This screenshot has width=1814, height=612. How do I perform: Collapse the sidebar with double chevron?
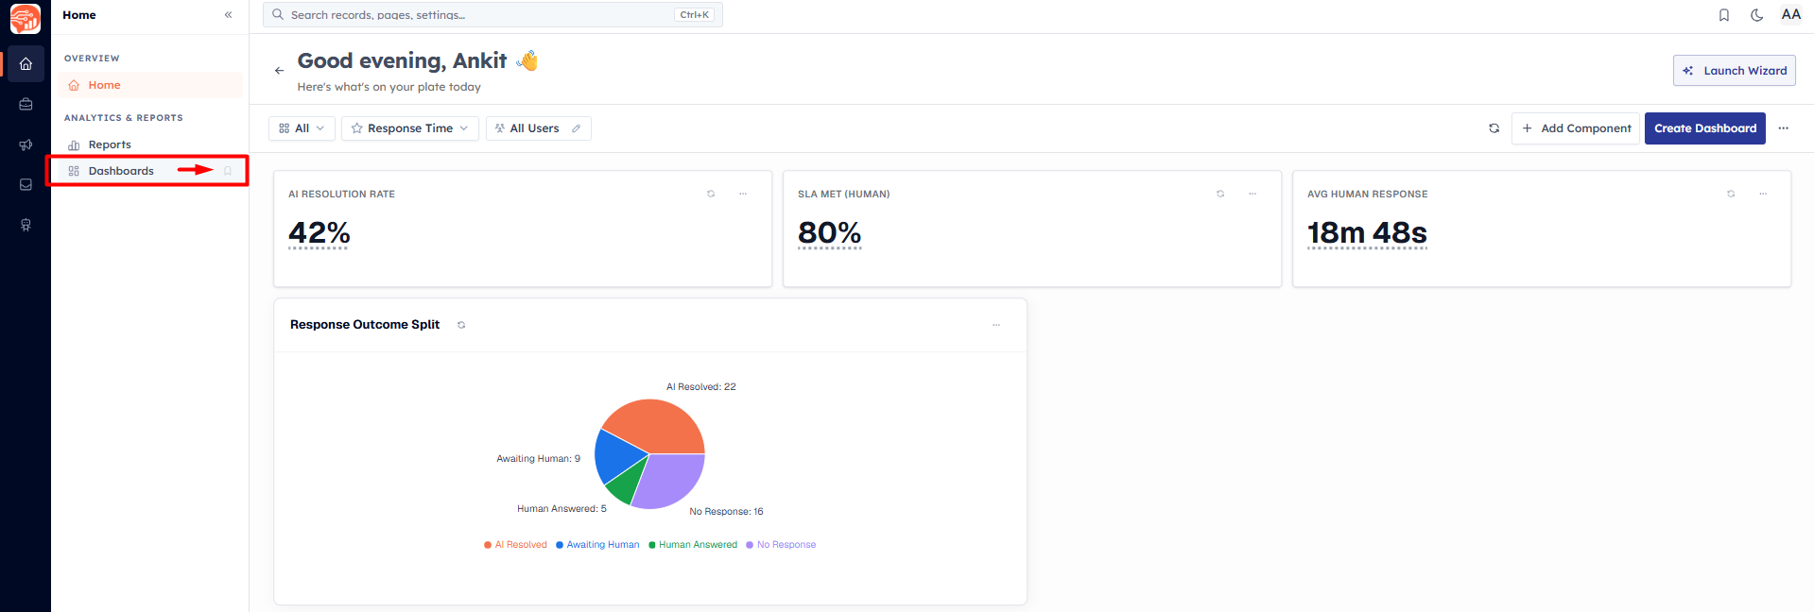(x=228, y=15)
